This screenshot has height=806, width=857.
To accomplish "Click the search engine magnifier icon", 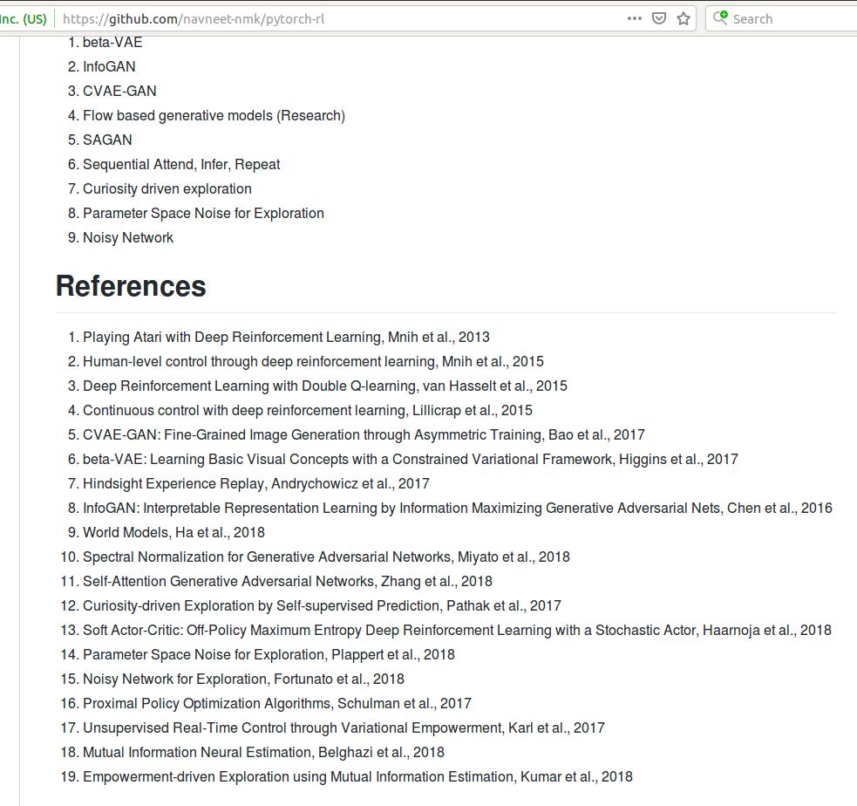I will click(x=720, y=17).
